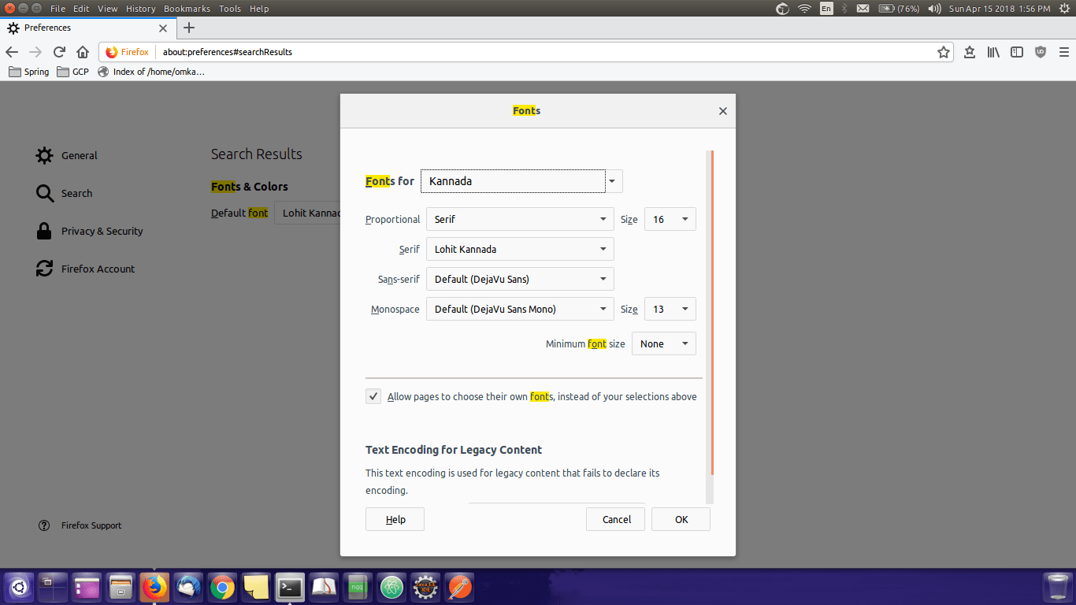Open the sticky notes app in dock
The width and height of the screenshot is (1076, 605).
point(257,587)
